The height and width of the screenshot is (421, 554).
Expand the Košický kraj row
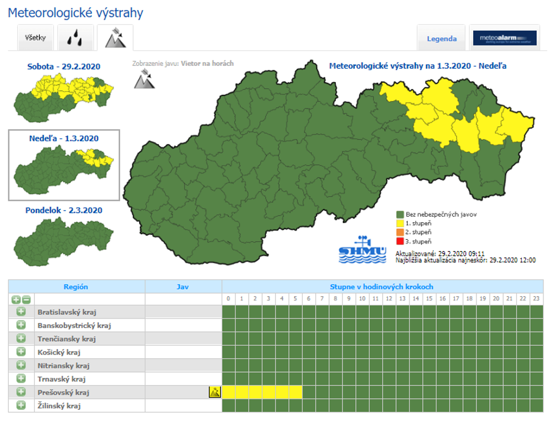pos(21,352)
